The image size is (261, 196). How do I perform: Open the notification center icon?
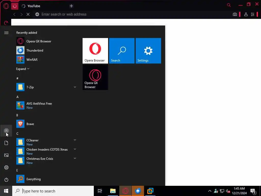point(253,191)
